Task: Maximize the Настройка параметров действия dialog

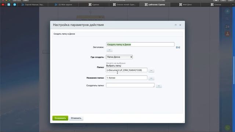Action: click(x=176, y=25)
